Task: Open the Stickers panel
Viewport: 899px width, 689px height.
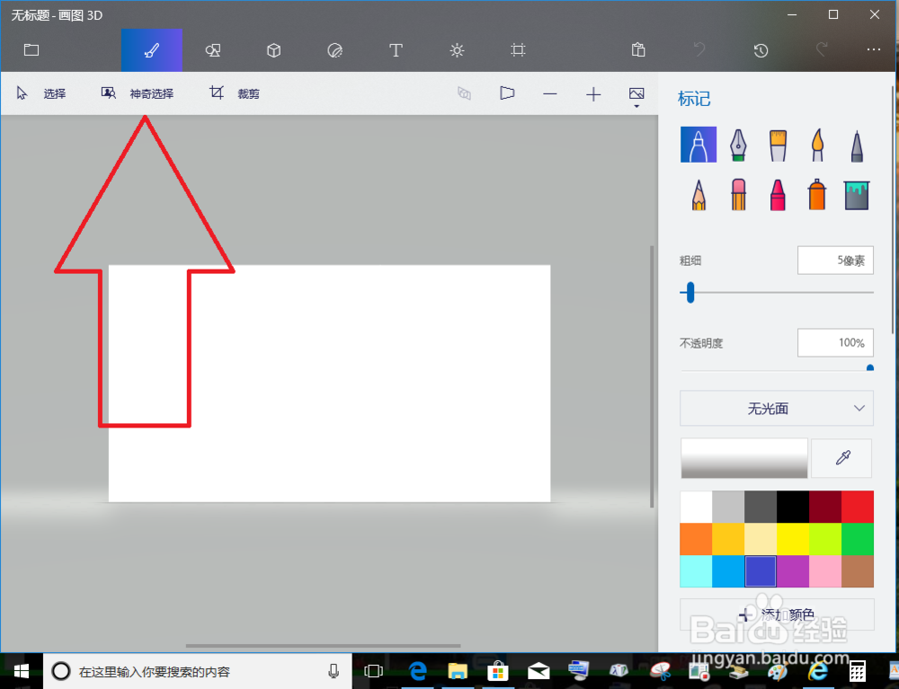Action: (x=334, y=50)
